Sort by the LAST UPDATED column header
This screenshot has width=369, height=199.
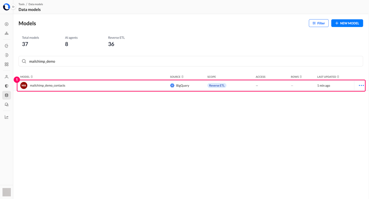pos(328,77)
